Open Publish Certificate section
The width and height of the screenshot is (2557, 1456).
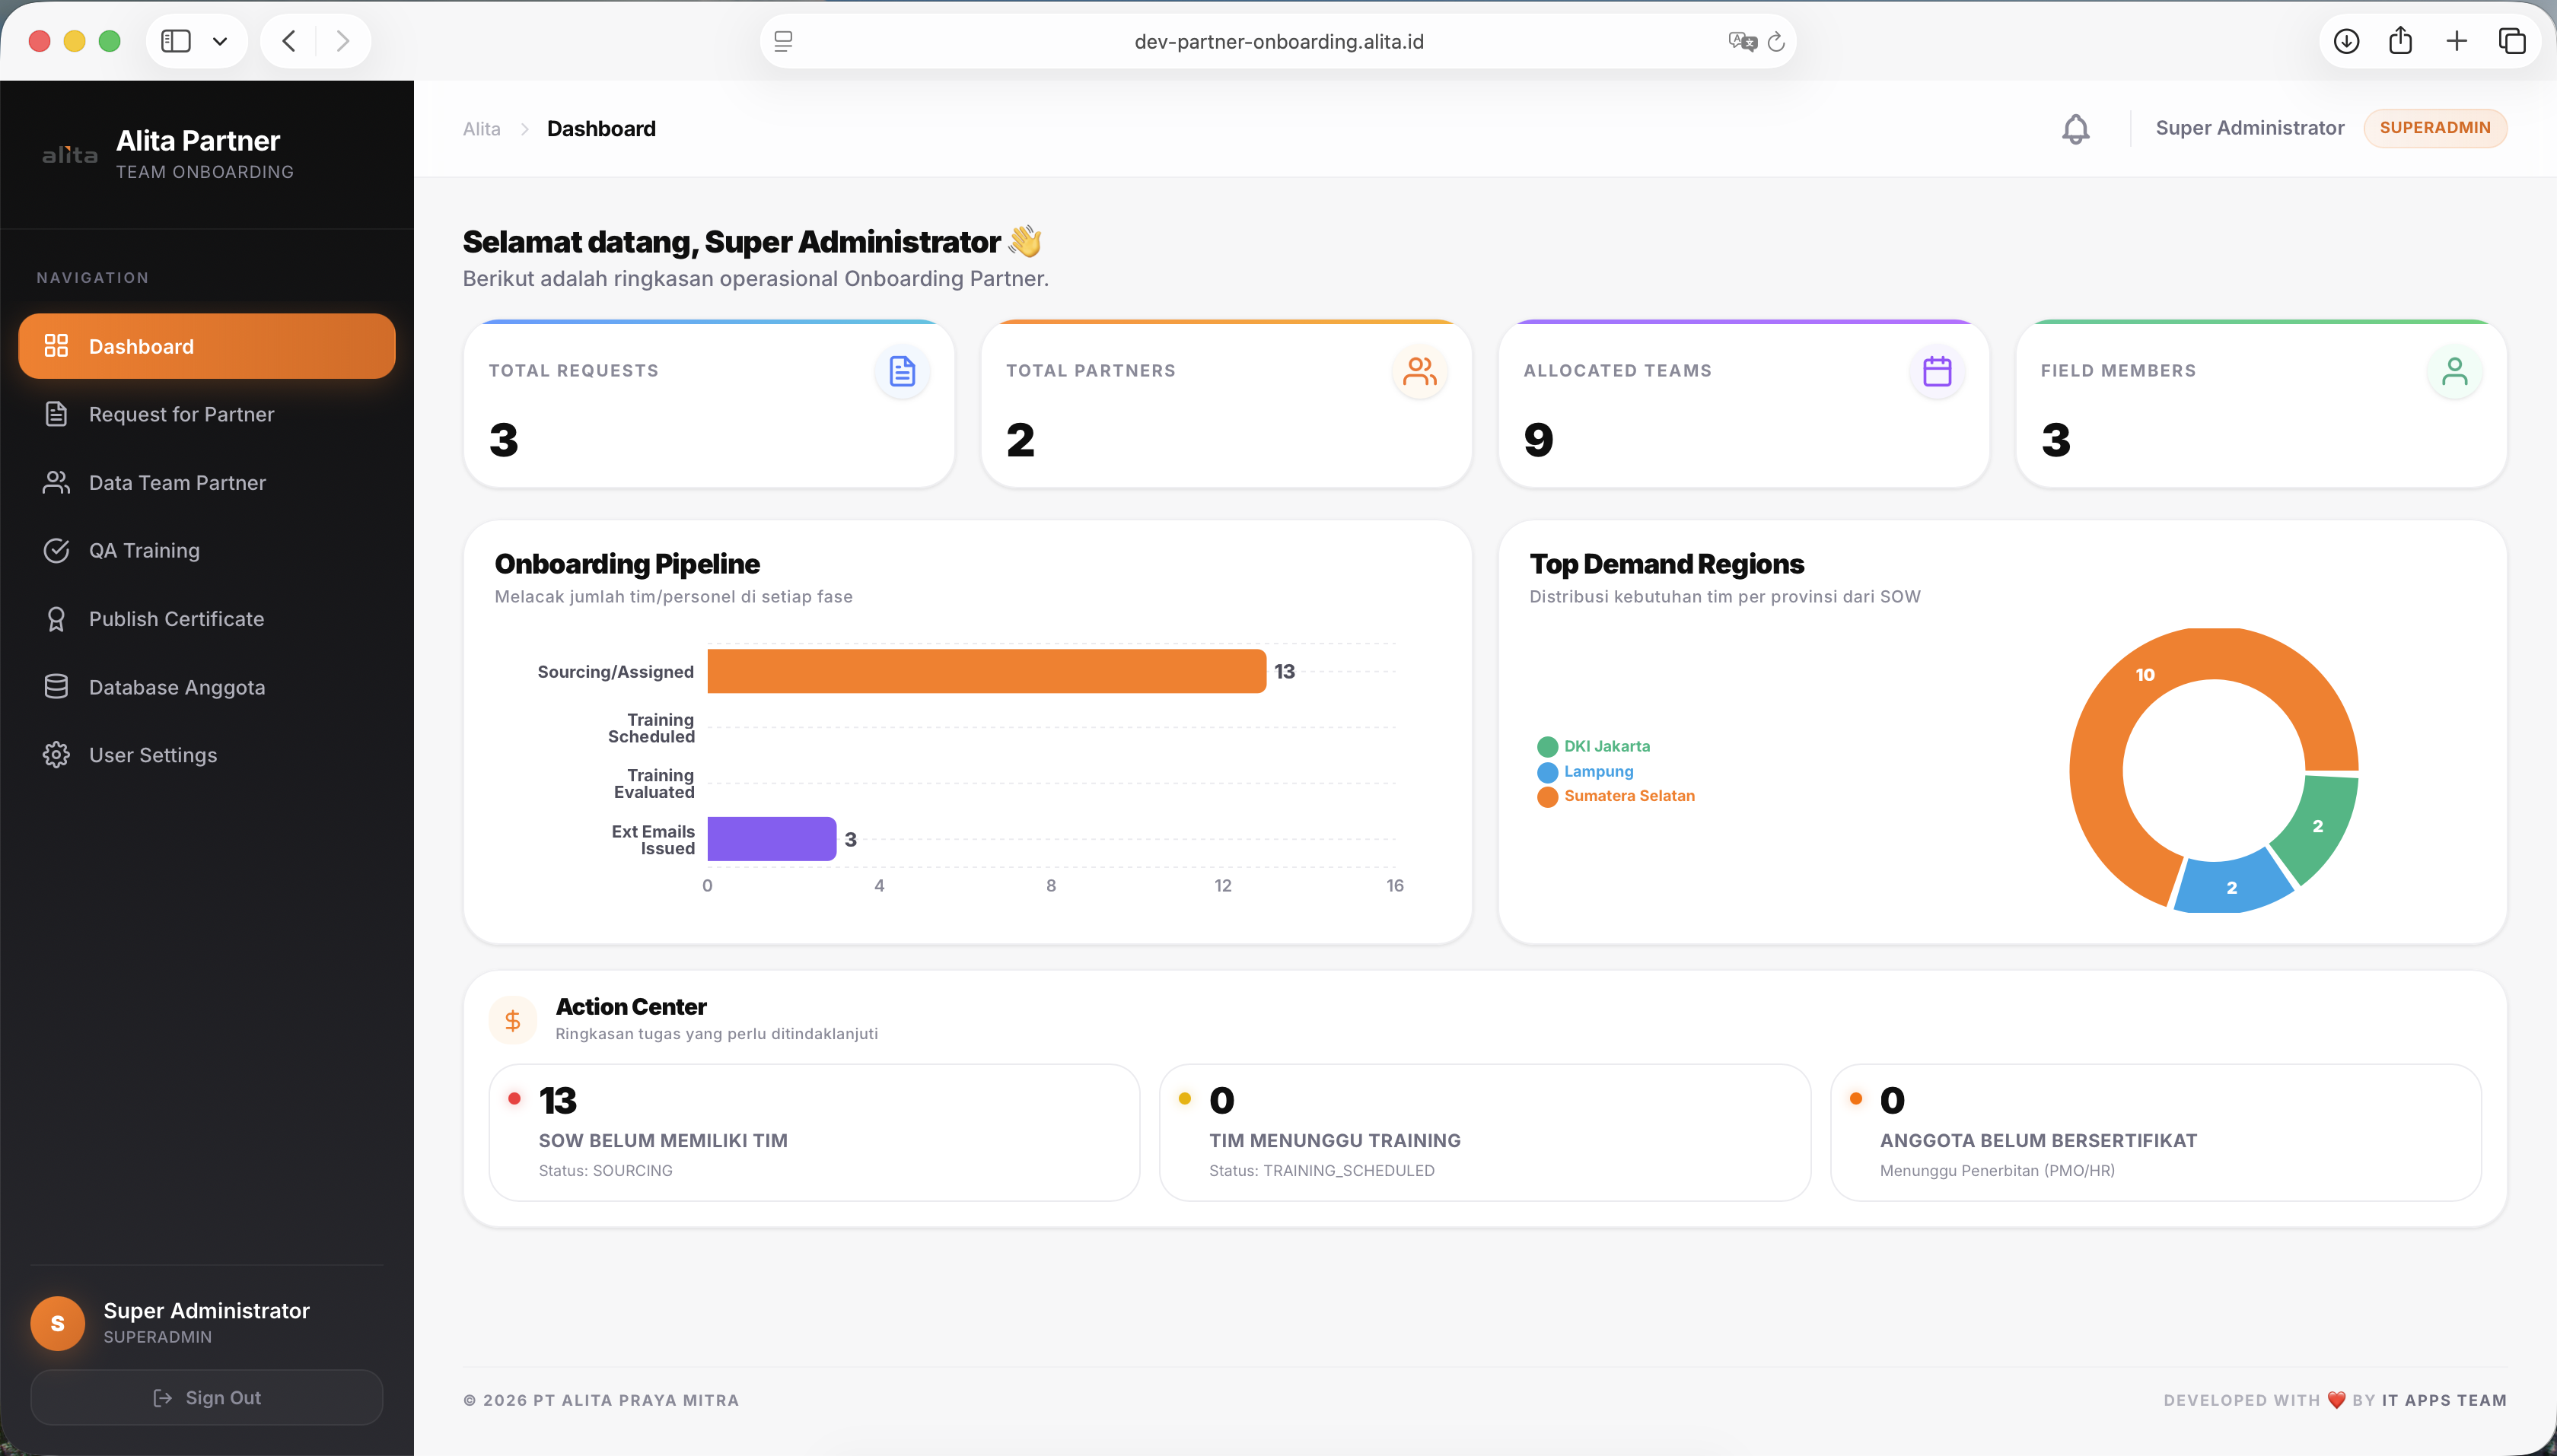(x=207, y=619)
